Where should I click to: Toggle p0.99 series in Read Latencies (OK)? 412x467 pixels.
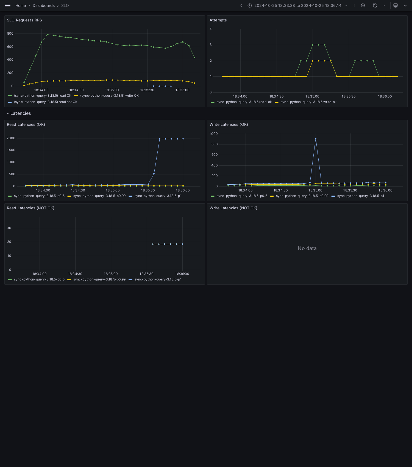[x=99, y=196]
